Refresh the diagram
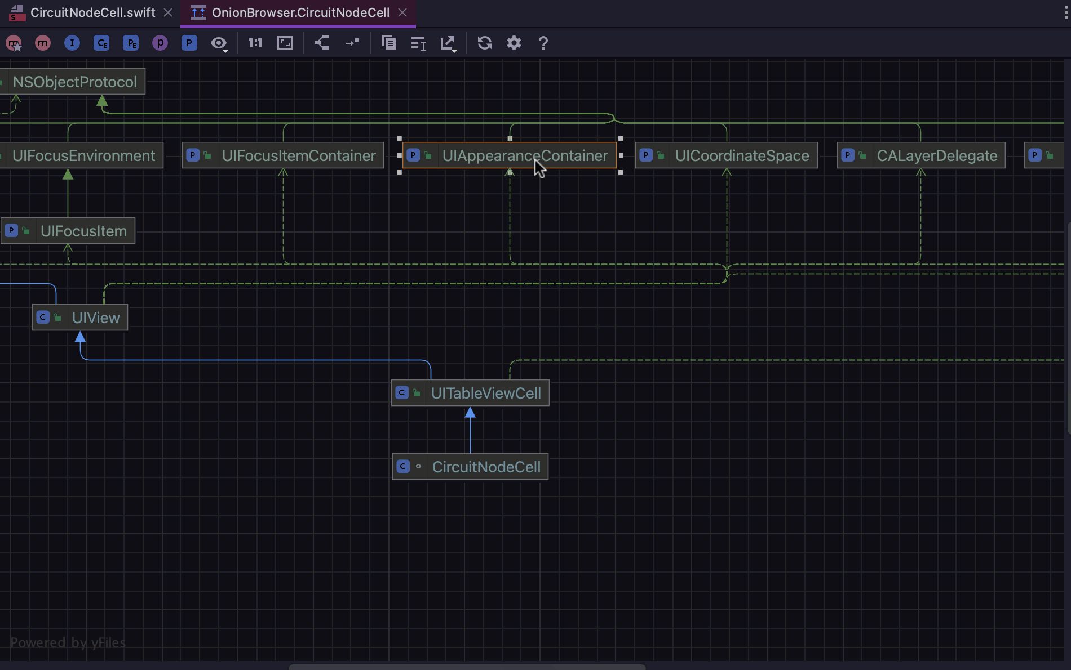The height and width of the screenshot is (670, 1071). [485, 43]
